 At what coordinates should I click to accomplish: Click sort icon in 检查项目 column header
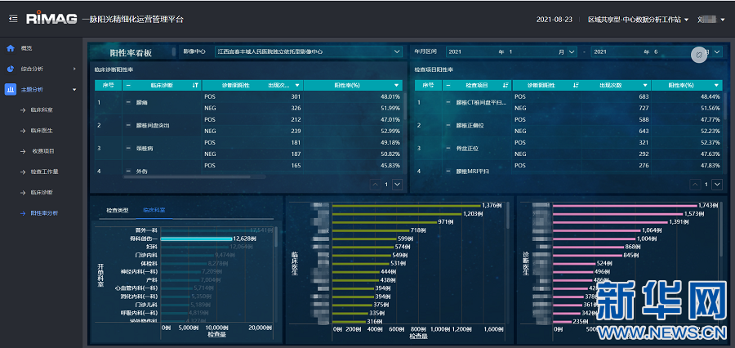[506, 85]
